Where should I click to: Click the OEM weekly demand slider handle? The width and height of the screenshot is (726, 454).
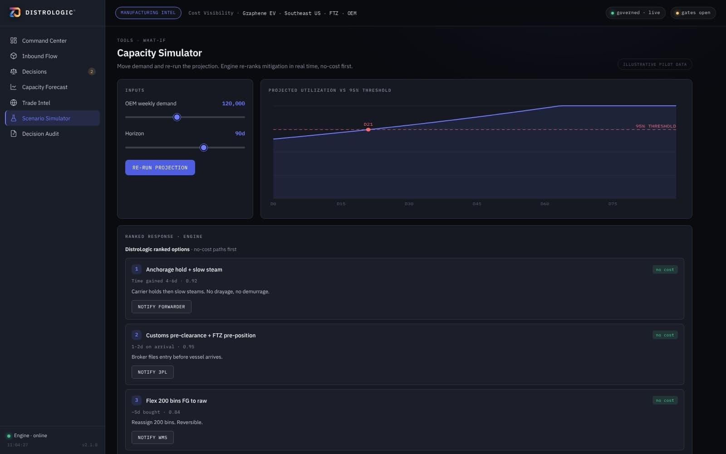[177, 117]
